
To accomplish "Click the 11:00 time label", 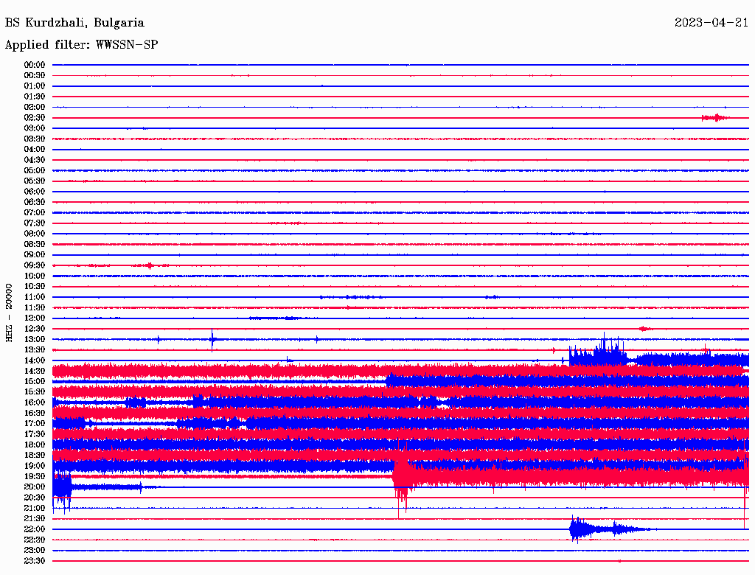I will [x=35, y=297].
